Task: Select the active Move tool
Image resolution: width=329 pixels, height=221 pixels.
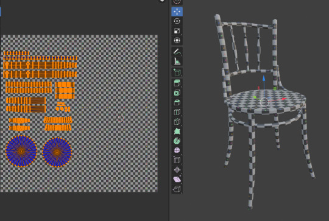Action: [177, 12]
